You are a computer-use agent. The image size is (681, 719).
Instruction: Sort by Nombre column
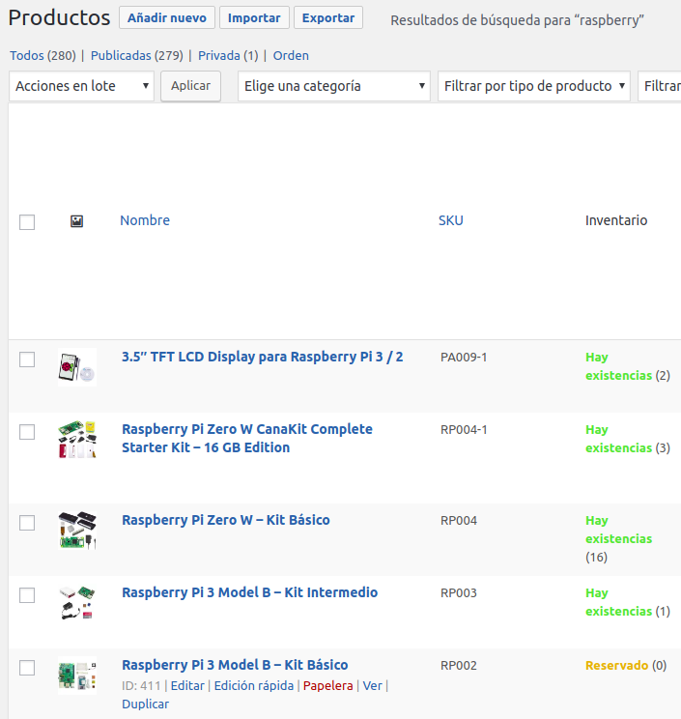coord(145,220)
